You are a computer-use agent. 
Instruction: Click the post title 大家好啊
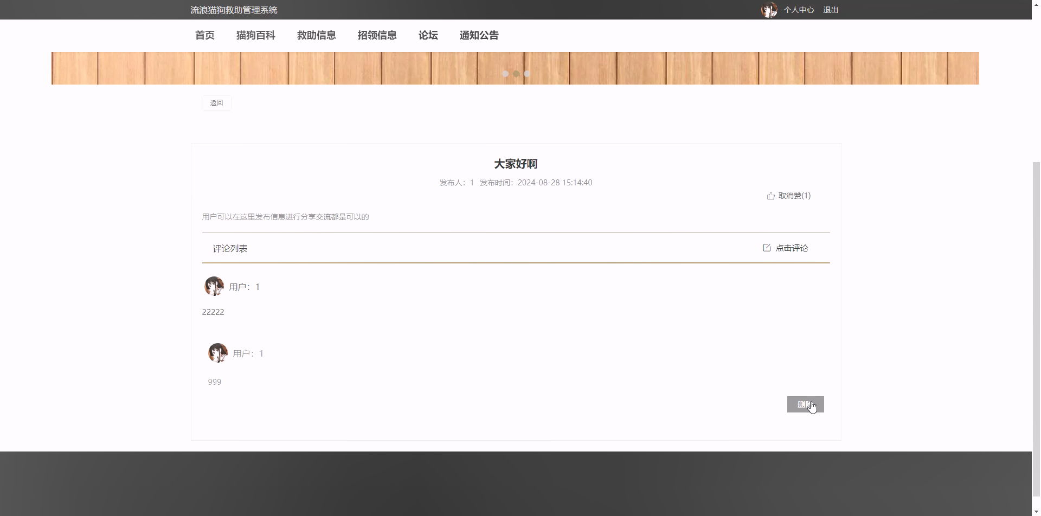(x=516, y=164)
